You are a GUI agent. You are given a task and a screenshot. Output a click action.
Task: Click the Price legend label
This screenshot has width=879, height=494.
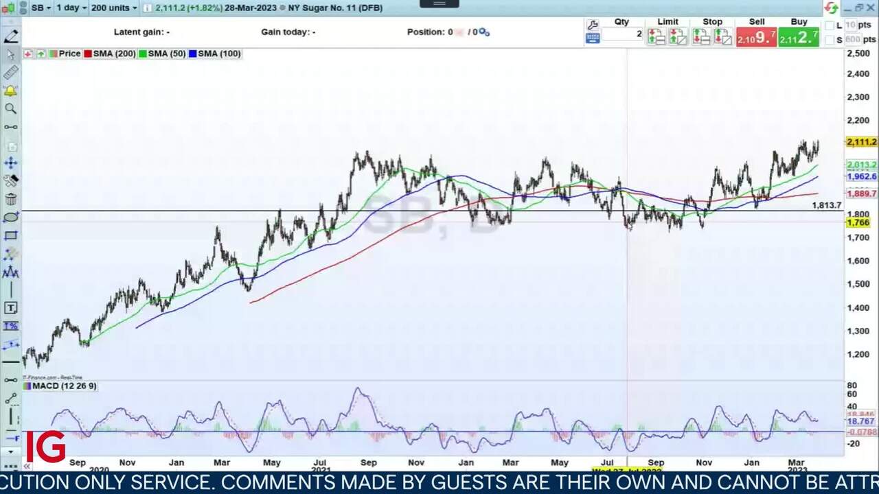pyautogui.click(x=69, y=54)
